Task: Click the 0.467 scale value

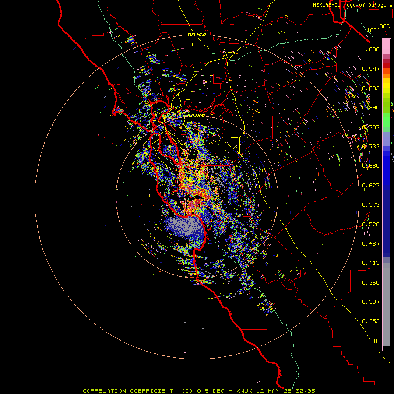Action: pos(371,244)
